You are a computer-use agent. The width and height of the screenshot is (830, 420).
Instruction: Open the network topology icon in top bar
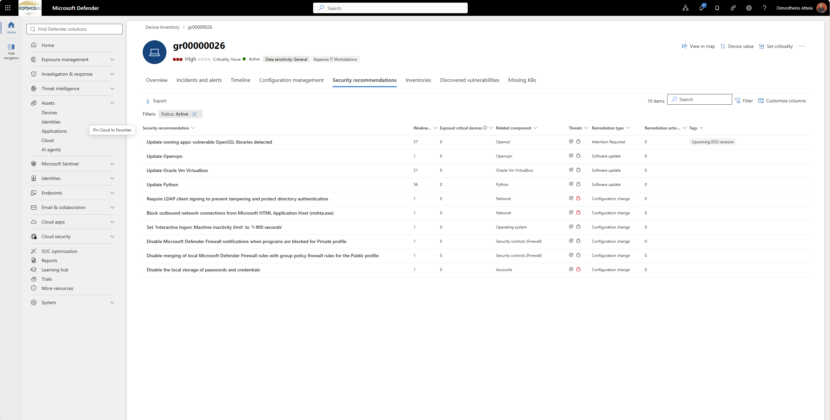coord(685,8)
